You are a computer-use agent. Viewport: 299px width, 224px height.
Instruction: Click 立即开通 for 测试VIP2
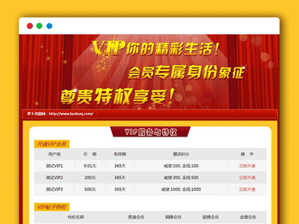pyautogui.click(x=247, y=177)
